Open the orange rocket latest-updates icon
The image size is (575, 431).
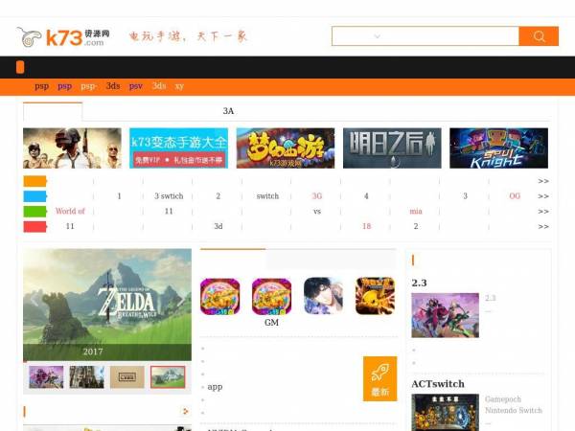pos(379,378)
